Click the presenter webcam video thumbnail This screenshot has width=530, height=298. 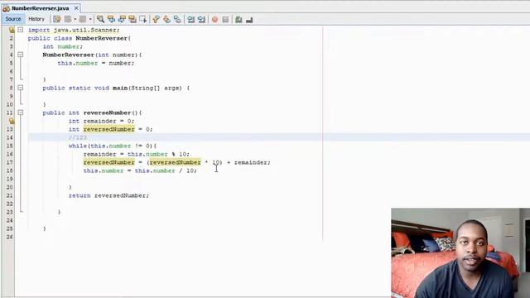point(460,252)
